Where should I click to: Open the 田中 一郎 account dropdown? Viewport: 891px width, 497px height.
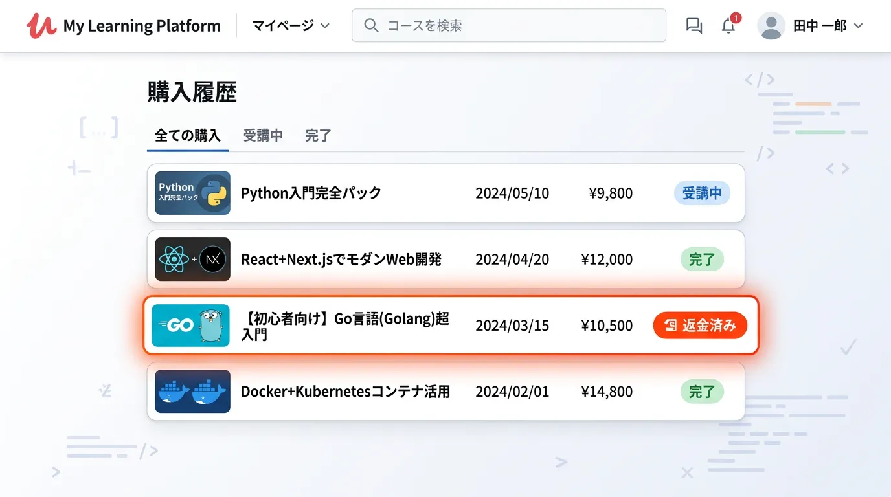point(828,26)
